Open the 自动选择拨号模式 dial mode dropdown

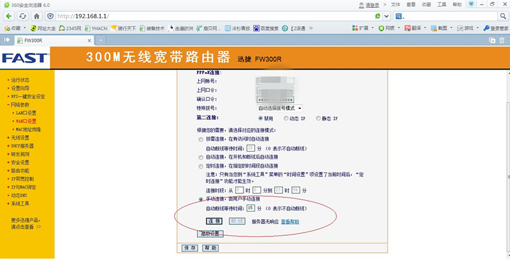pos(280,108)
